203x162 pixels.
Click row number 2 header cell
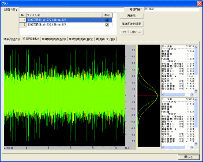23,25
